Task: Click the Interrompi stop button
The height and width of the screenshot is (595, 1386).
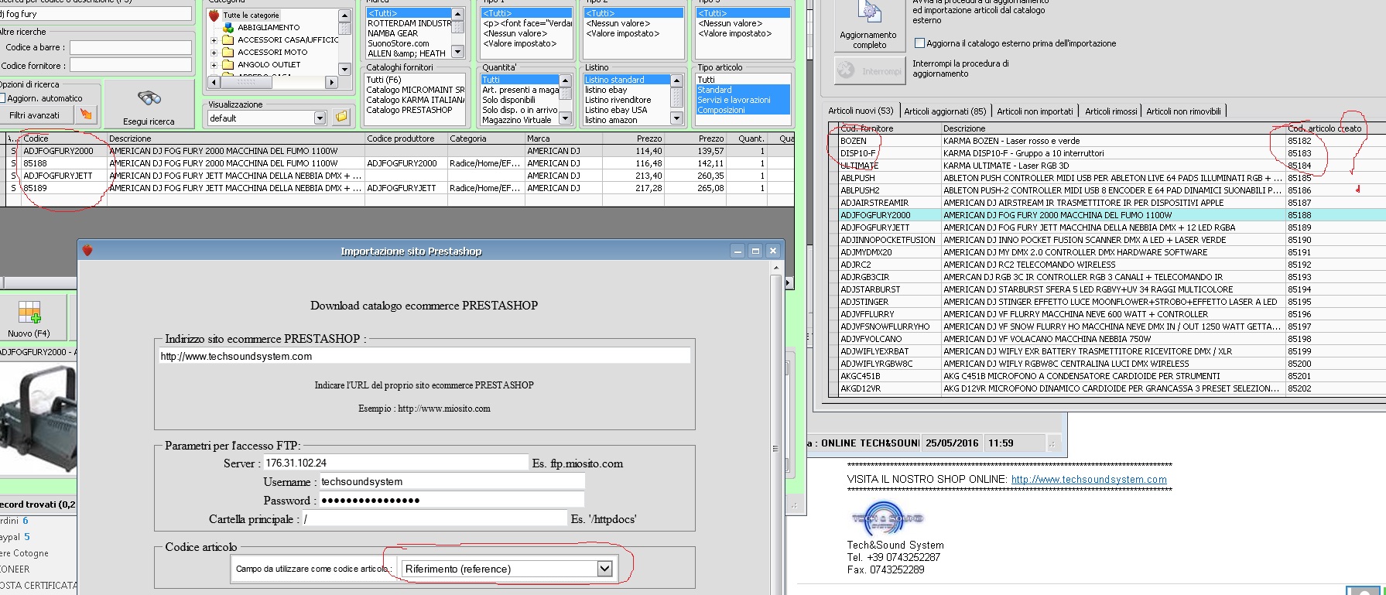Action: 869,70
